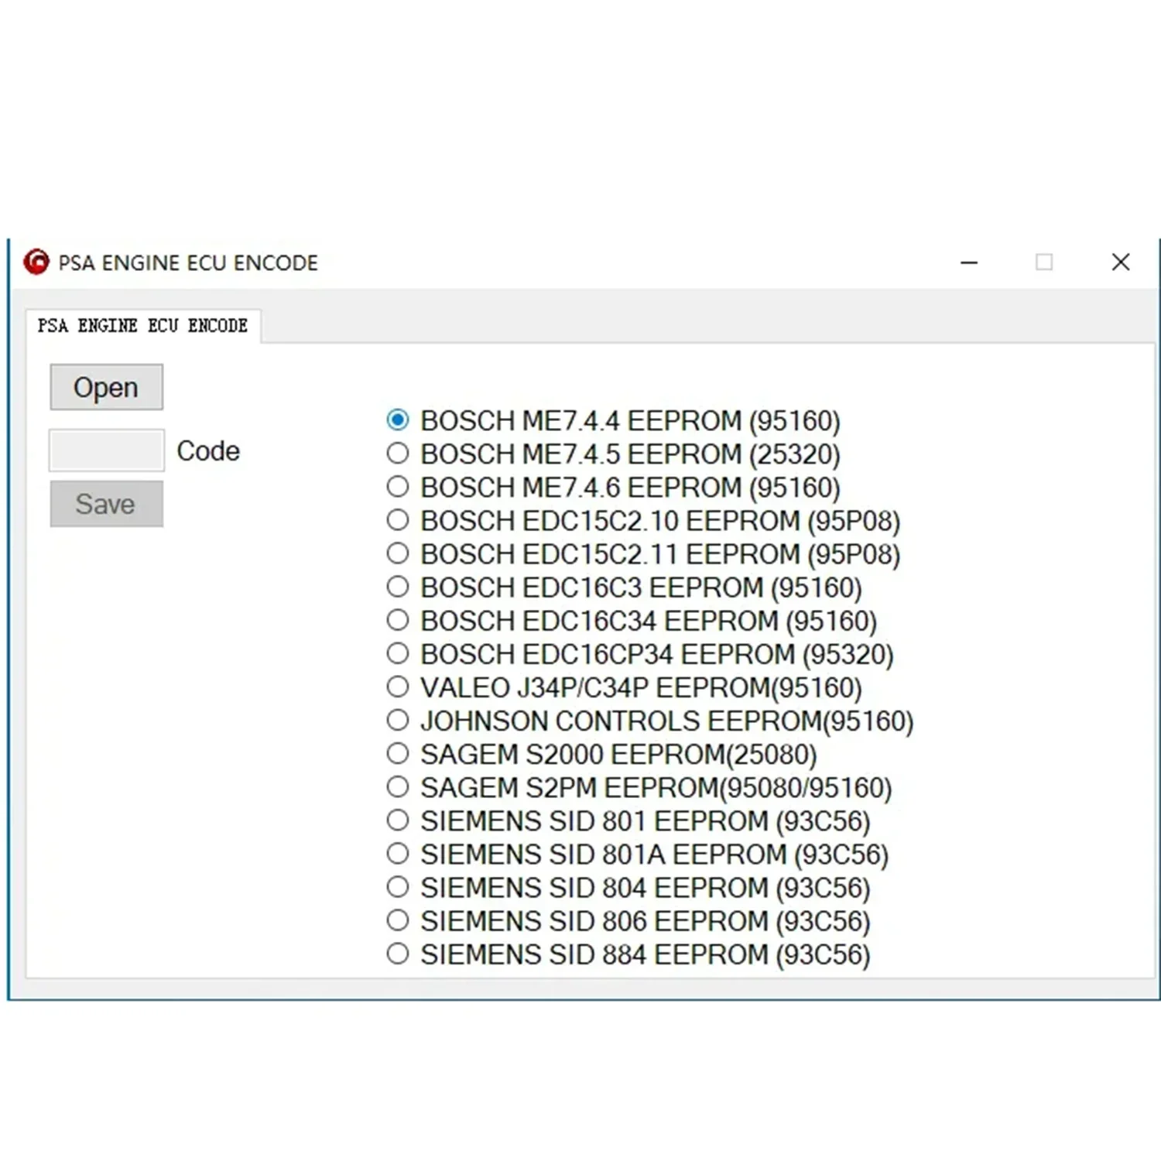This screenshot has width=1161, height=1161.
Task: Pick SAGEM S2000 EEPROM(25080)
Action: coord(602,754)
